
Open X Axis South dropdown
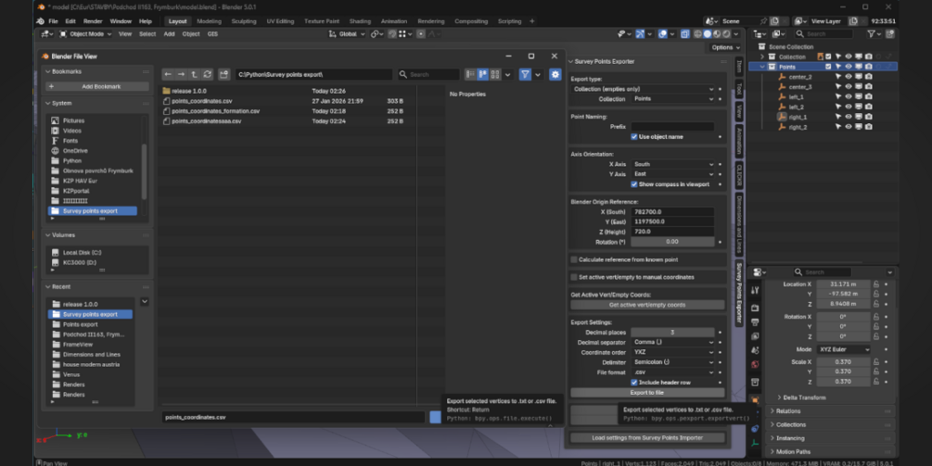(x=672, y=164)
